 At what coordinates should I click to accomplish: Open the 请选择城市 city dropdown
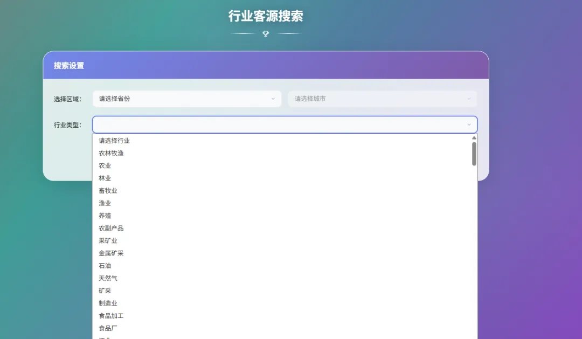(x=383, y=99)
